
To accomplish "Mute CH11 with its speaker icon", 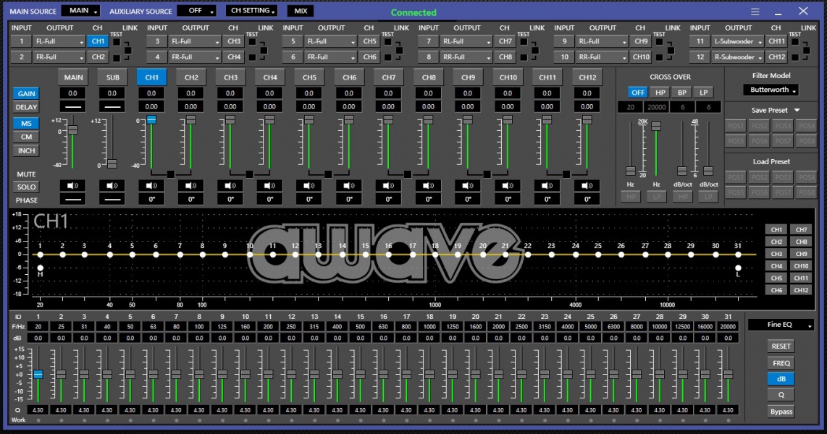I will click(547, 185).
